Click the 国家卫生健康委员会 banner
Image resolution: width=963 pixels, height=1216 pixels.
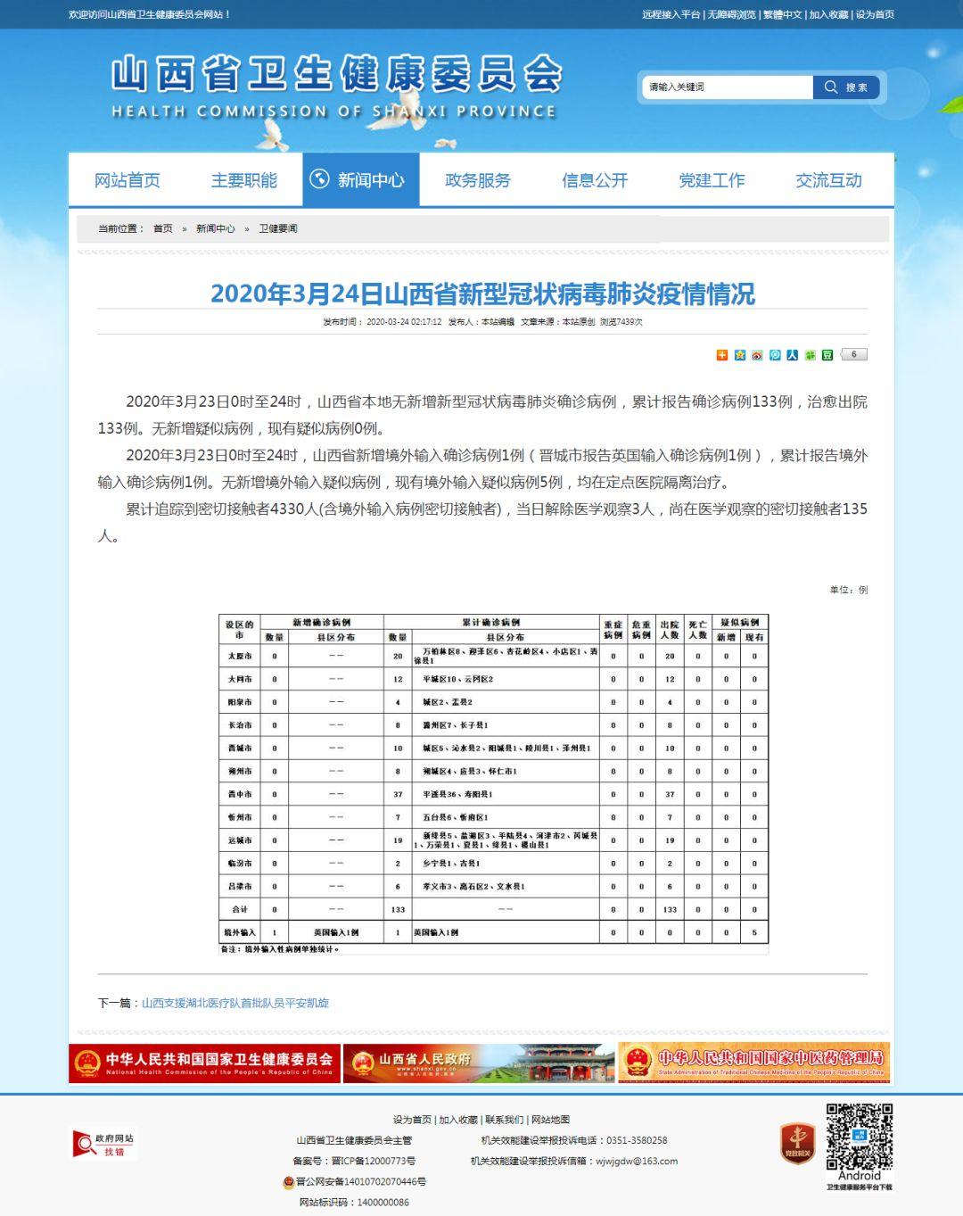coord(204,1063)
